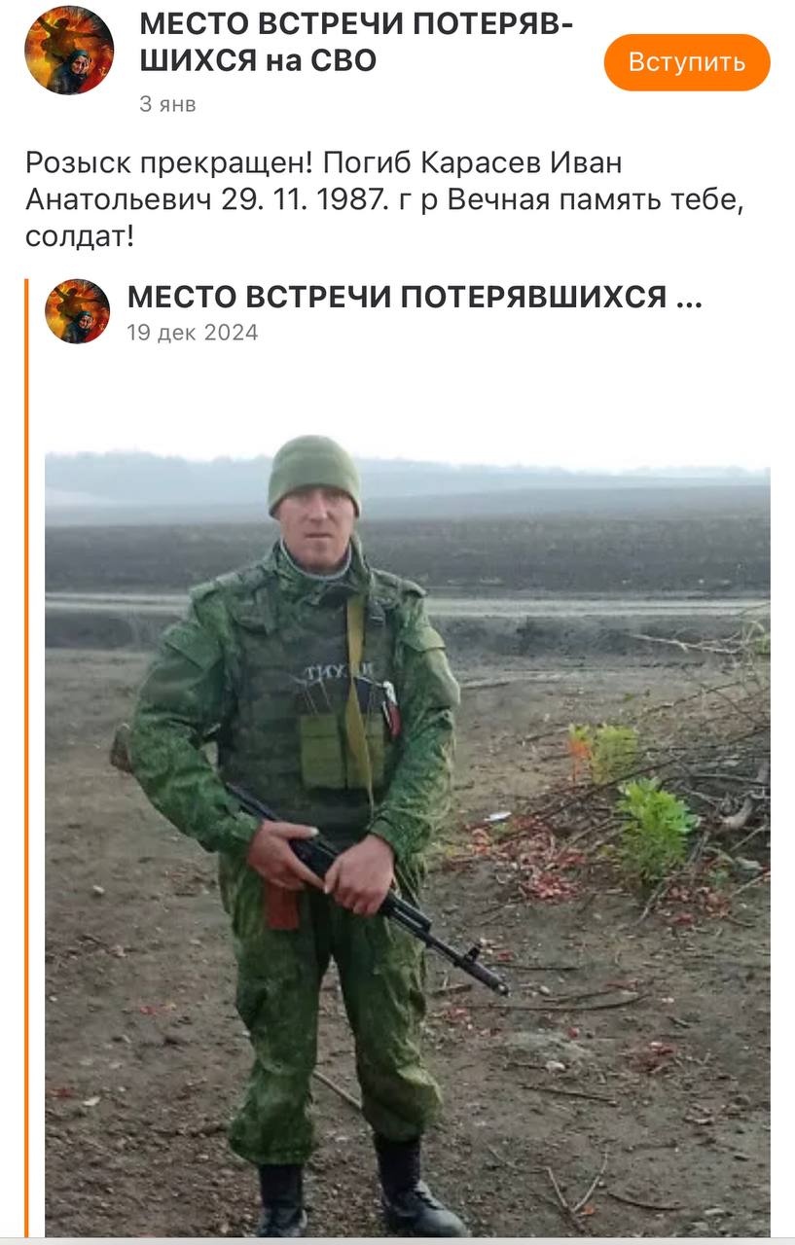Open the original post date 19 дек 2024
Screen dimensions: 795x1245
point(193,333)
